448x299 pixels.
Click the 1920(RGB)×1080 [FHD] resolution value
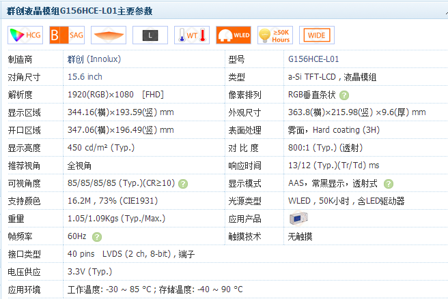(x=115, y=95)
